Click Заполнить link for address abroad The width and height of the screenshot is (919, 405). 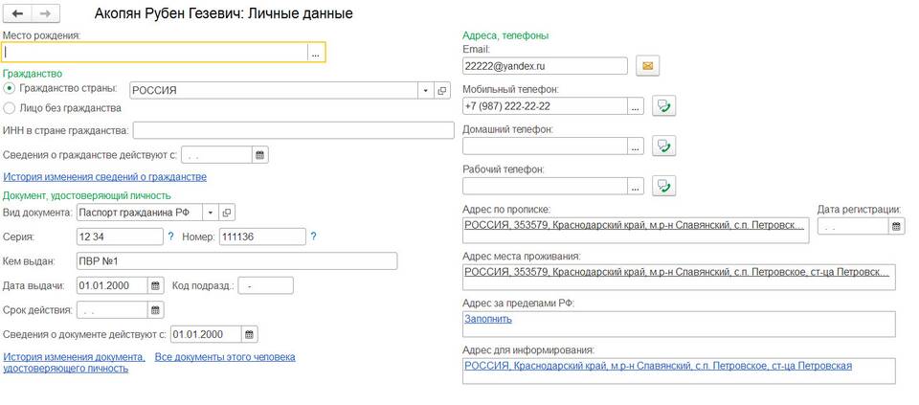pos(488,319)
